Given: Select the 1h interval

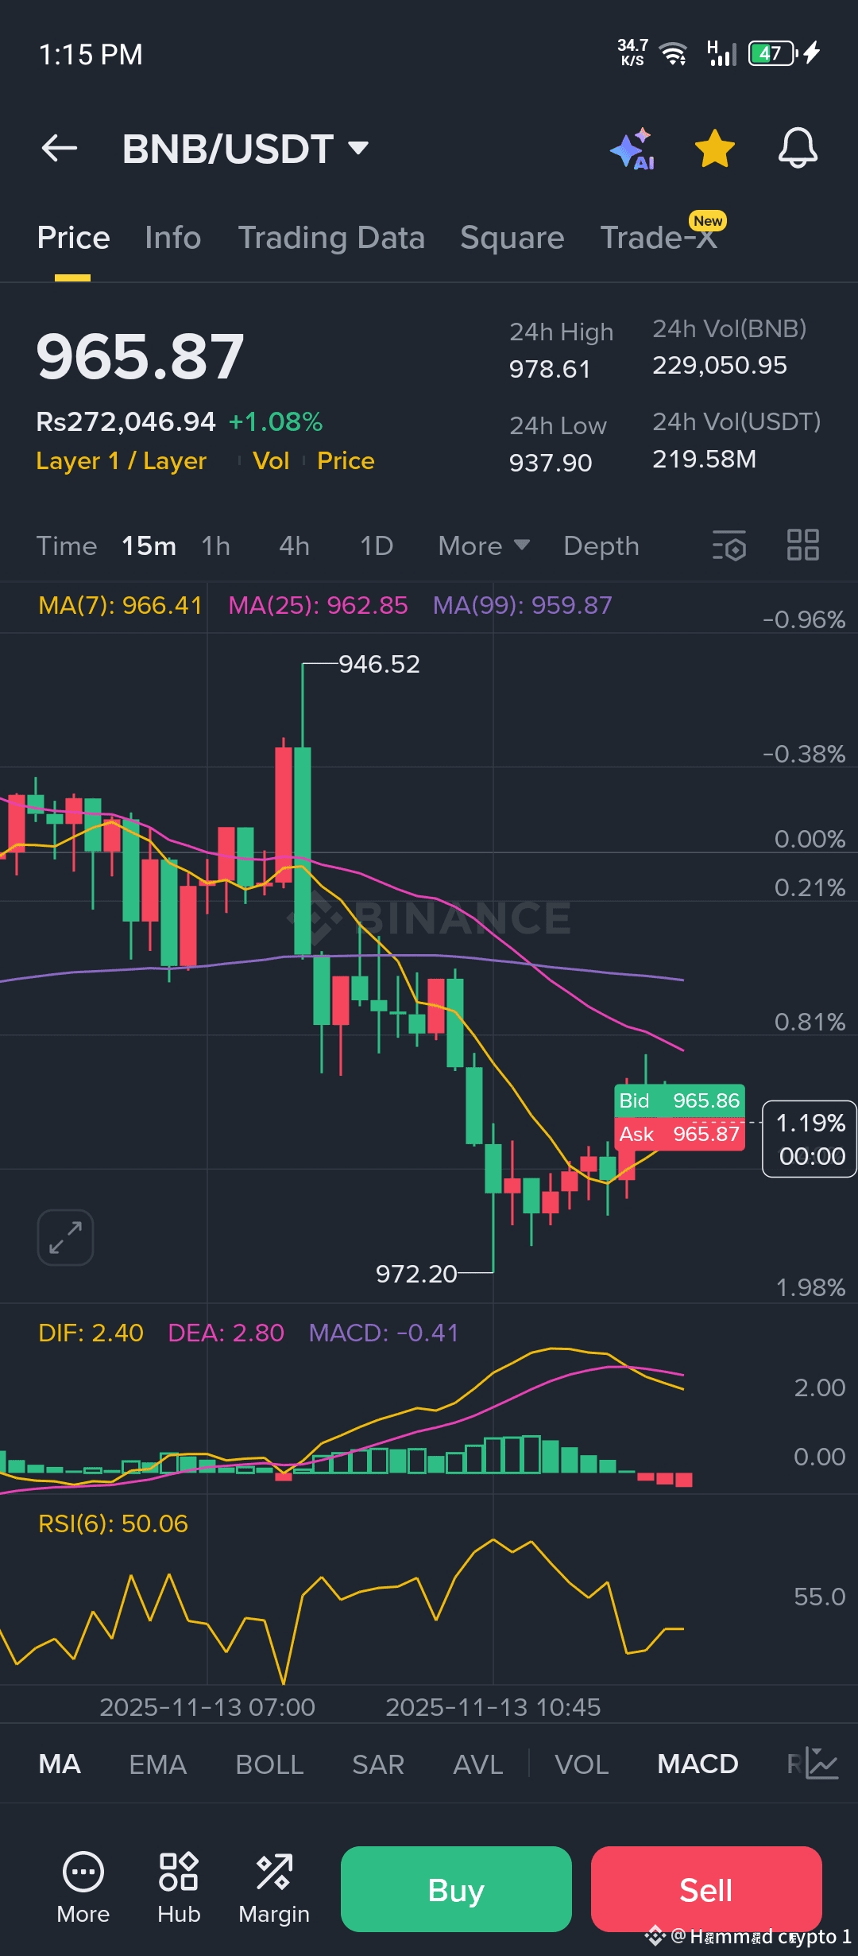Looking at the screenshot, I should tap(215, 546).
